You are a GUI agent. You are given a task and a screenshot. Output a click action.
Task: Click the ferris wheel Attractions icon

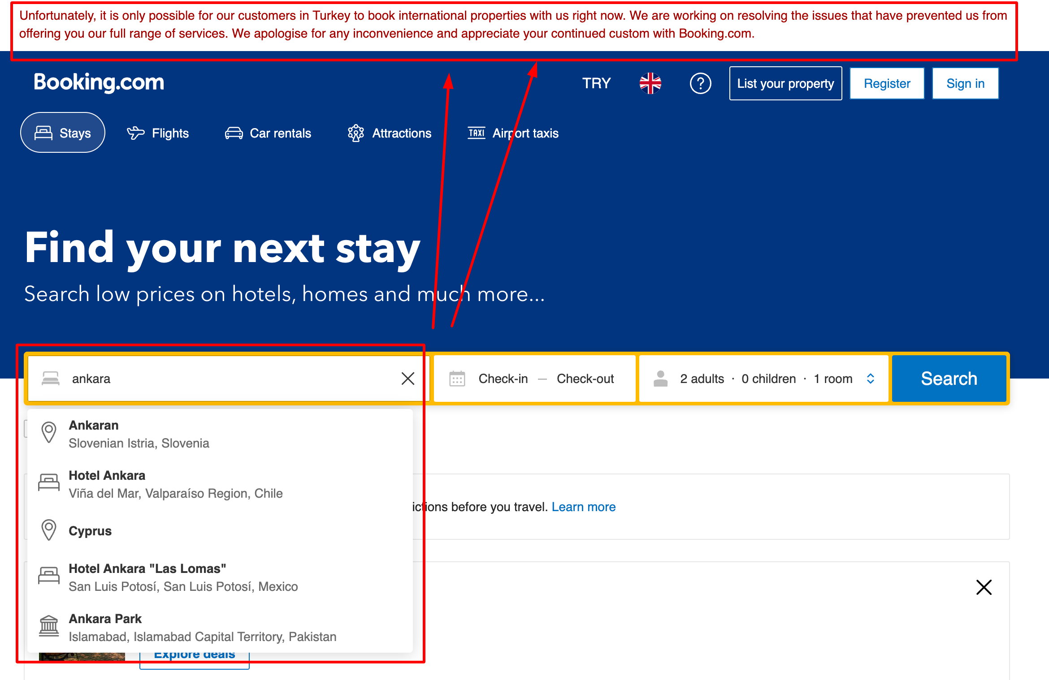356,133
